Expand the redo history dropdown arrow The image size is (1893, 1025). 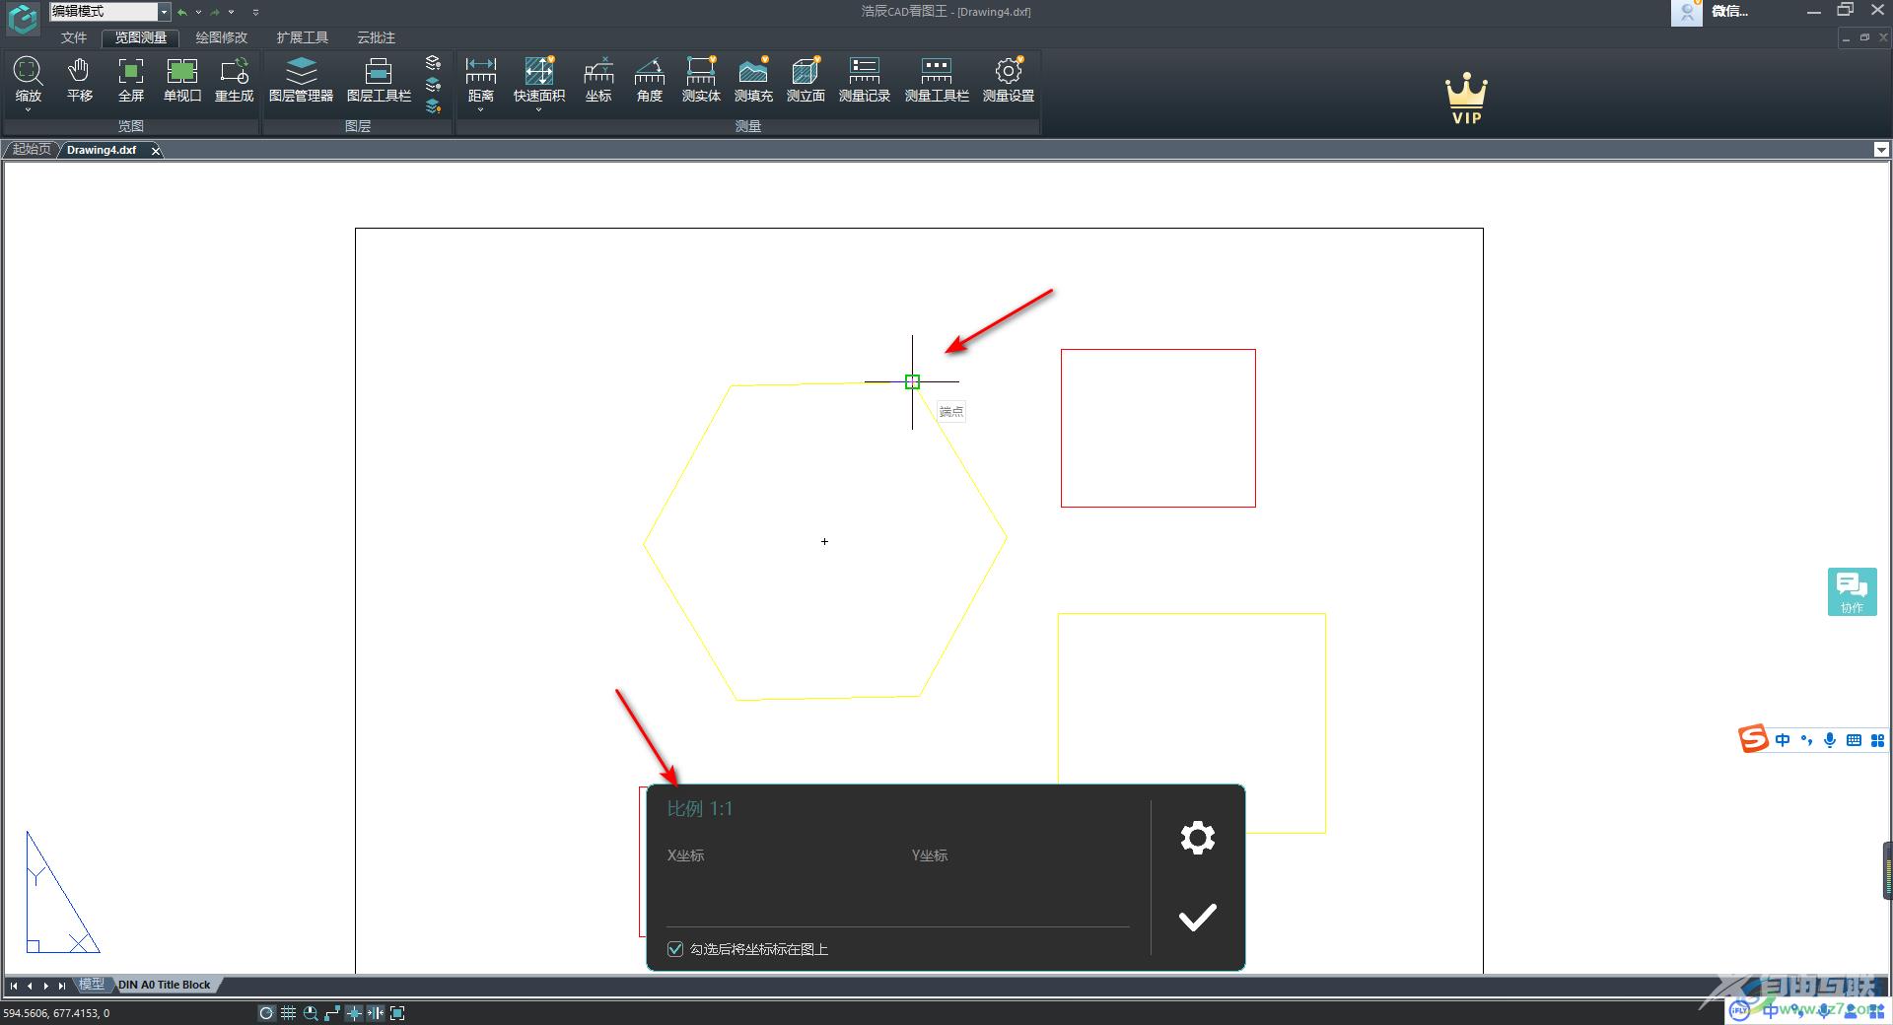[232, 12]
